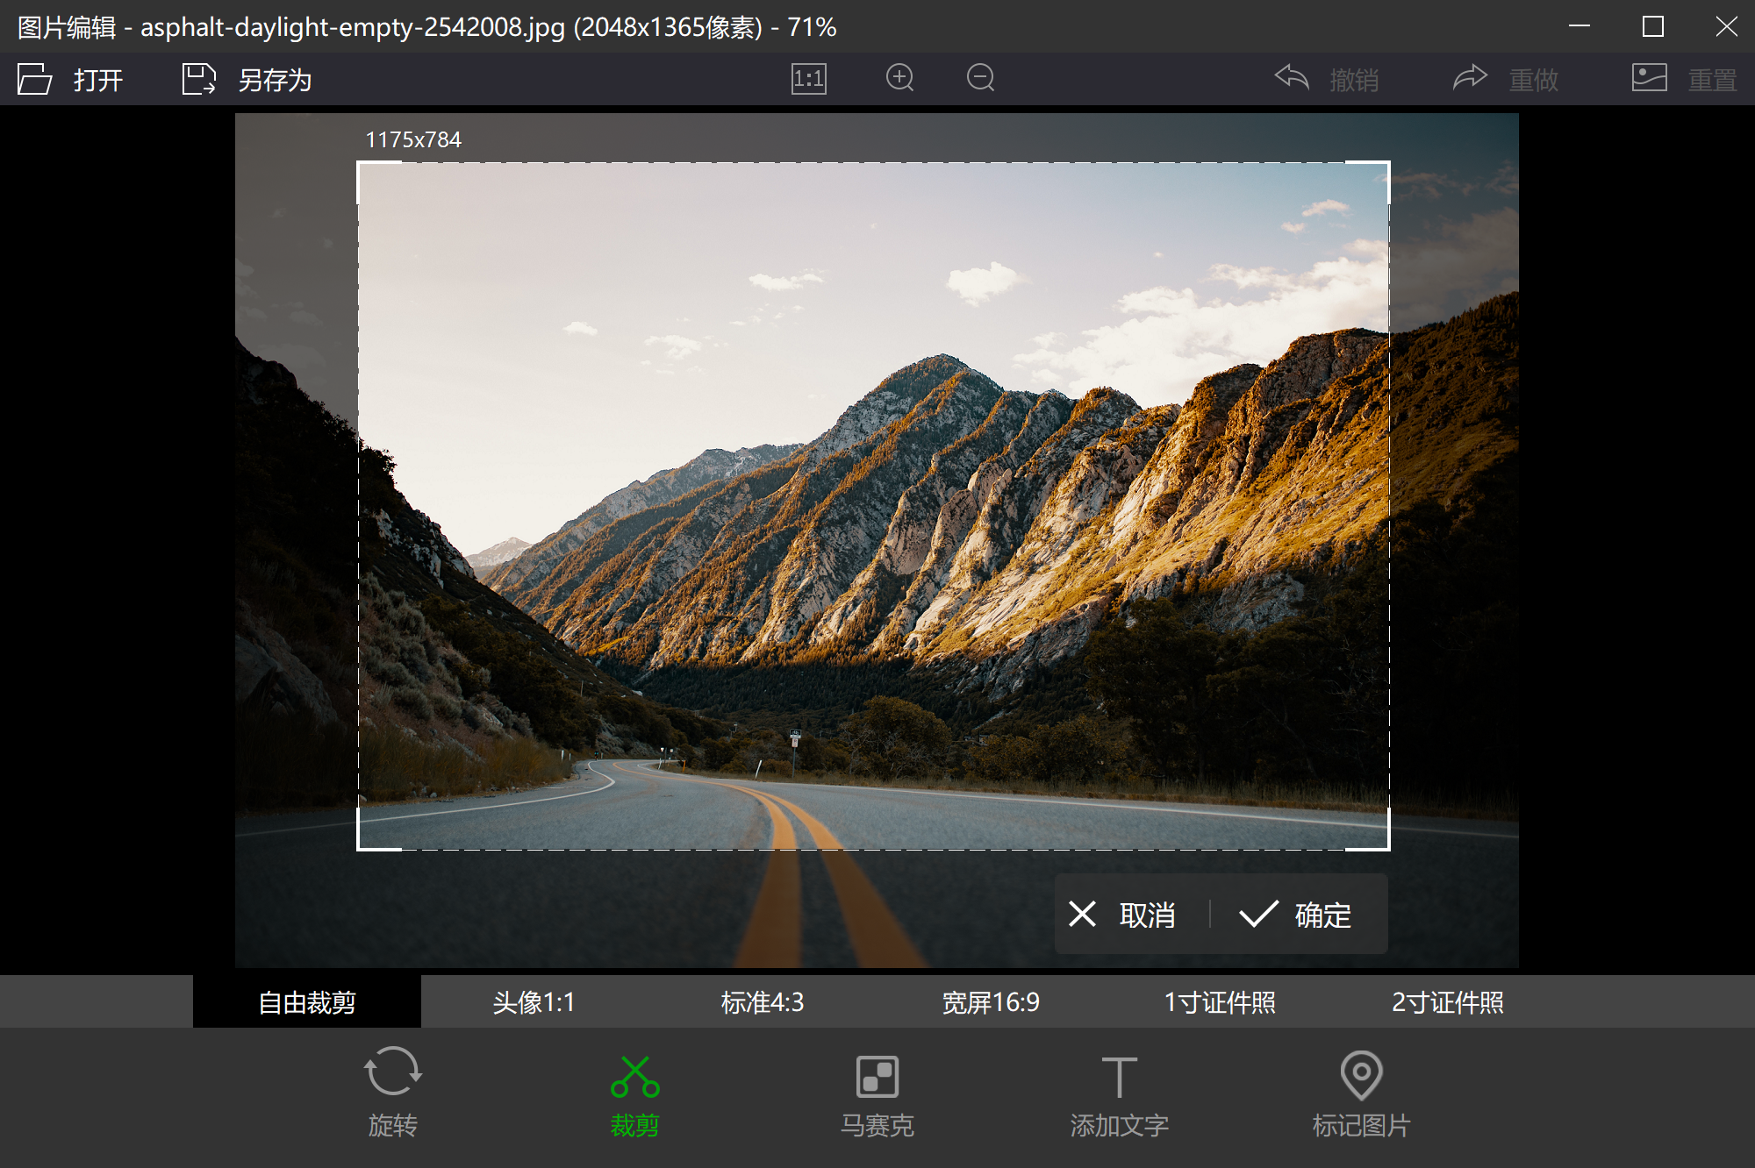Click the bottom-right crop corner handle
This screenshot has height=1168, width=1755.
pyautogui.click(x=1387, y=848)
